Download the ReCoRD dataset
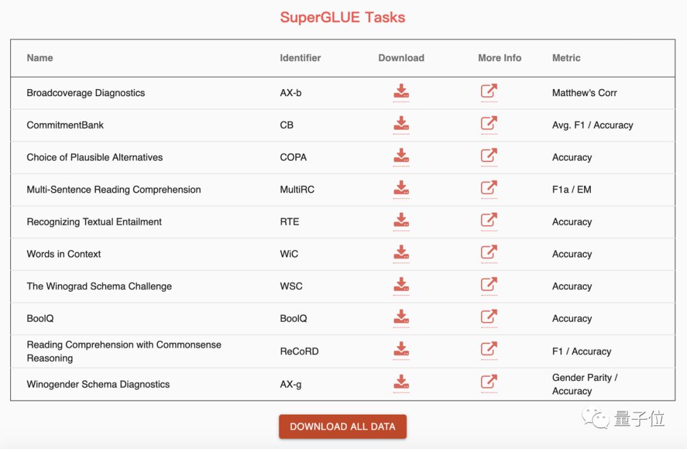The height and width of the screenshot is (449, 687). 401,349
